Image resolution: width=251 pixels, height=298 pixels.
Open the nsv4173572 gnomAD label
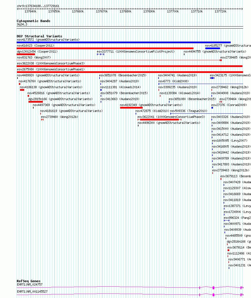coord(48,40)
